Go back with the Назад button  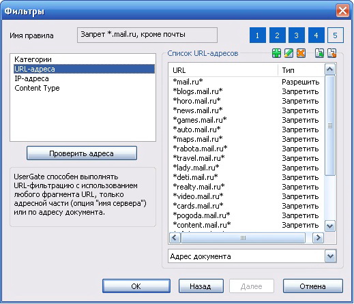pos(201,286)
